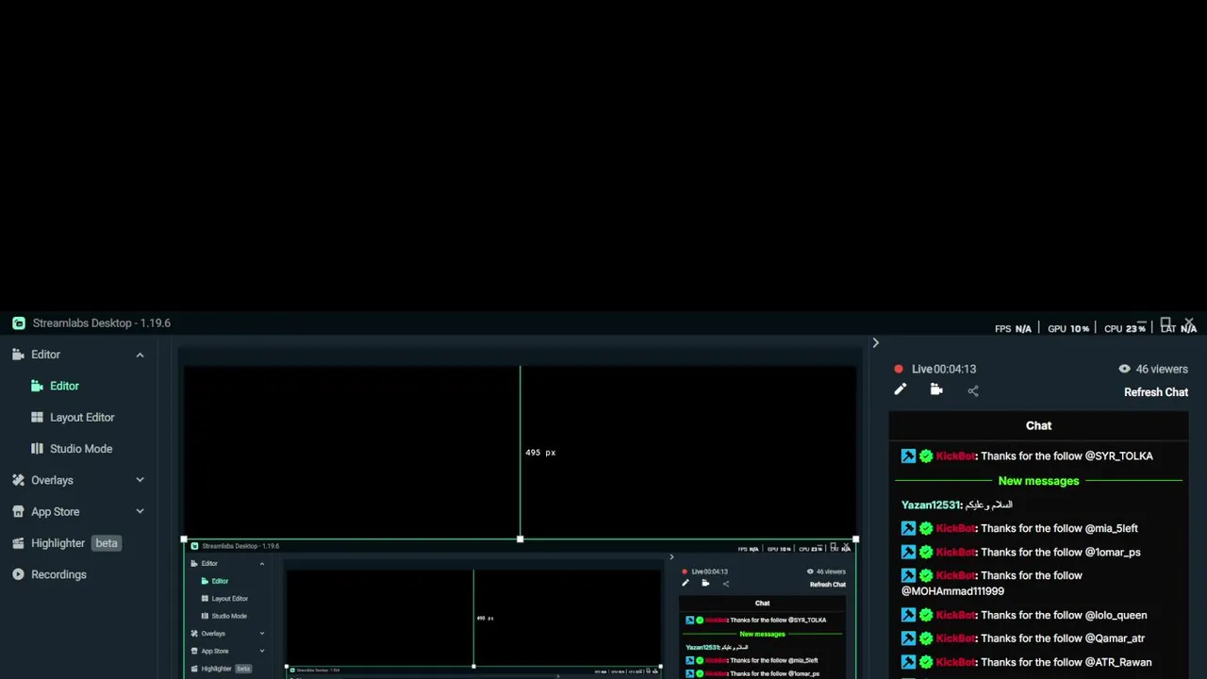Jump to the New messages divider label

pos(1038,481)
